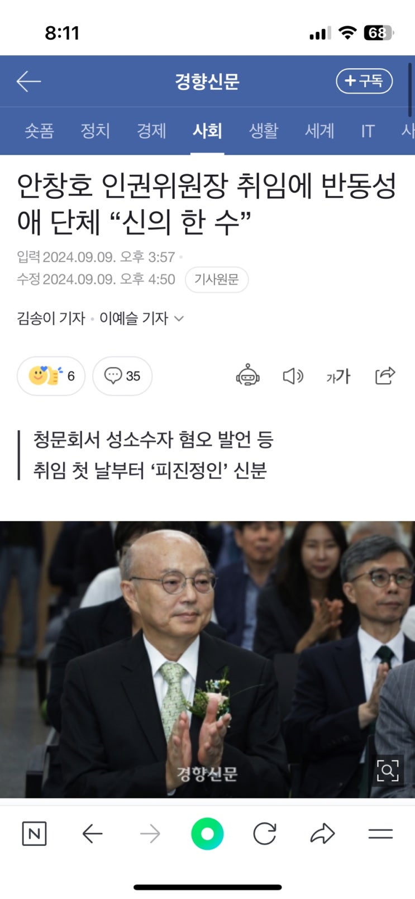415x899 pixels.
Task: Tap the emoji reaction button with 6
Action: pyautogui.click(x=51, y=376)
